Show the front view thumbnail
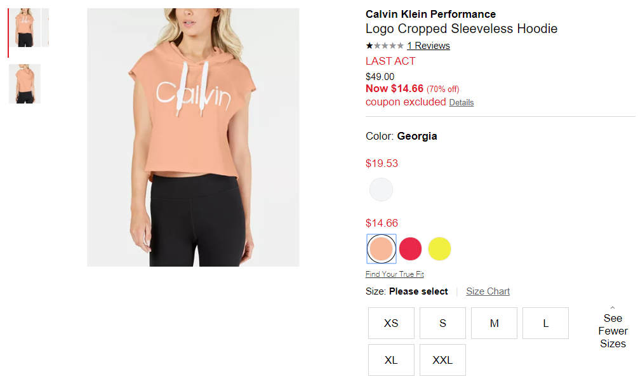The height and width of the screenshot is (379, 638). coord(25,28)
